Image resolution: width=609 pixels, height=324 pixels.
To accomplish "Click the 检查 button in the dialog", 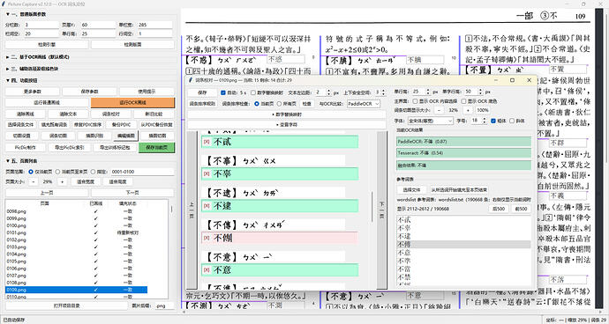I will [x=307, y=104].
